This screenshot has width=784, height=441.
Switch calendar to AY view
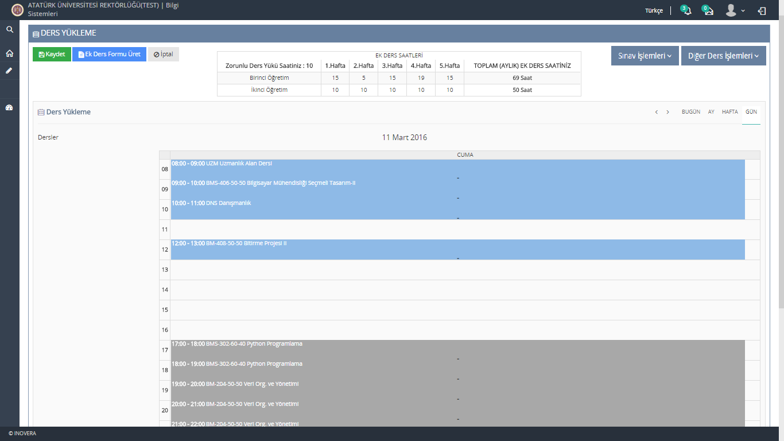click(x=711, y=112)
